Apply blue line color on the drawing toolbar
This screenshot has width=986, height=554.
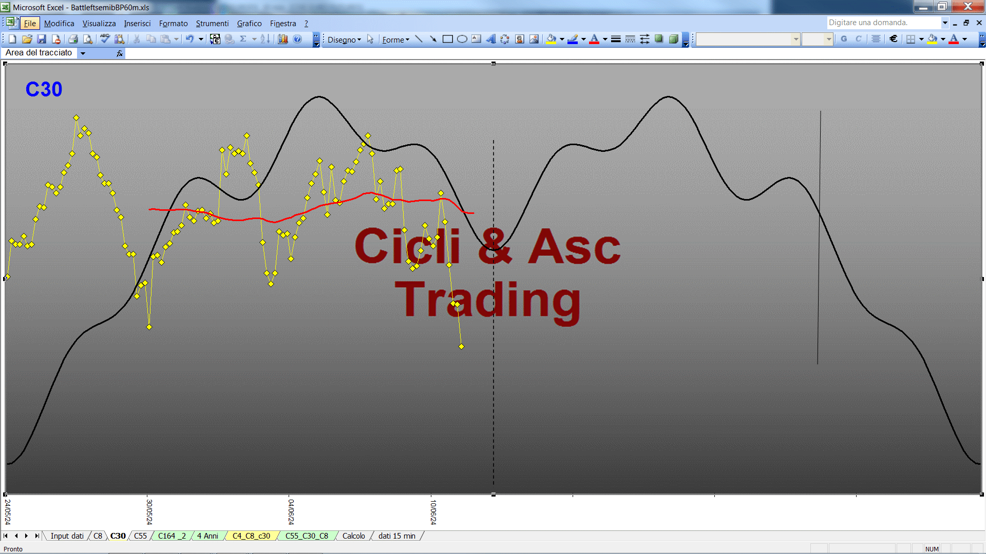[573, 39]
